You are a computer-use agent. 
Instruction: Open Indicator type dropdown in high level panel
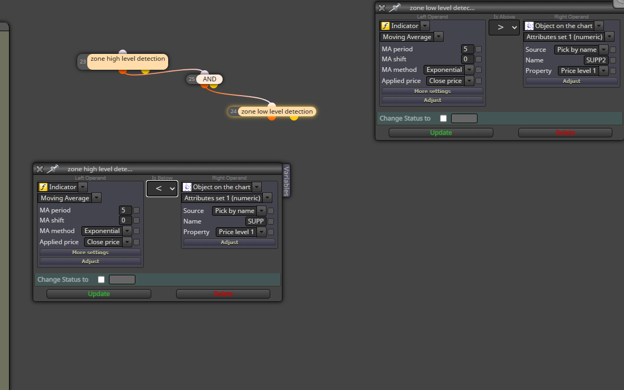(x=83, y=187)
